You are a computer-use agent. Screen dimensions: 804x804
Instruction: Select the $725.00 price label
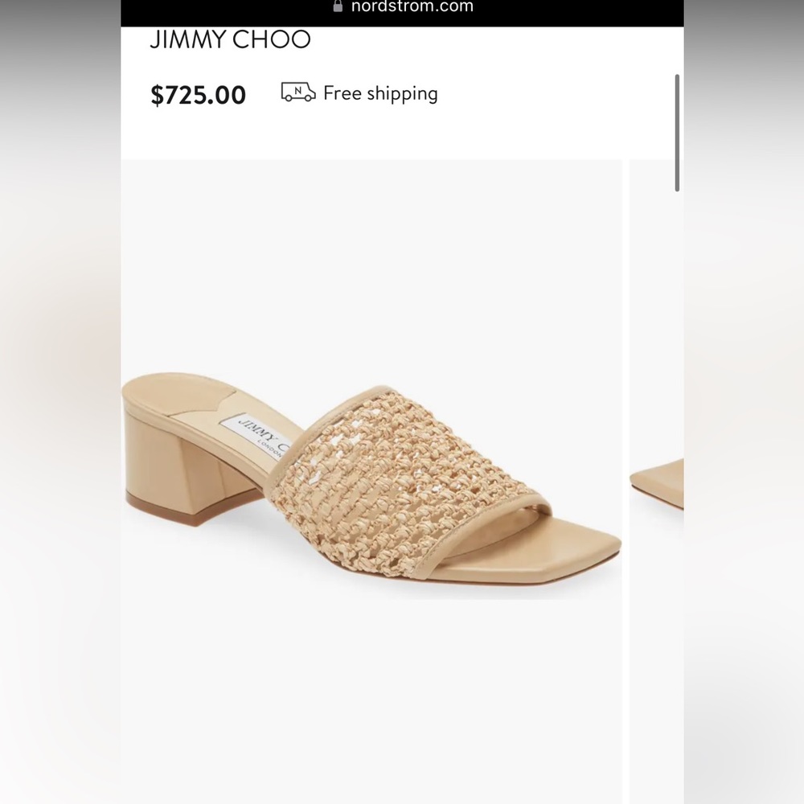(x=199, y=94)
